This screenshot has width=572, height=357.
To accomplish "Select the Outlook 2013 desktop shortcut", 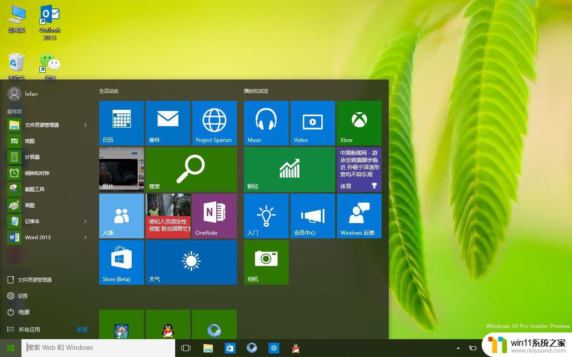I will point(50,23).
